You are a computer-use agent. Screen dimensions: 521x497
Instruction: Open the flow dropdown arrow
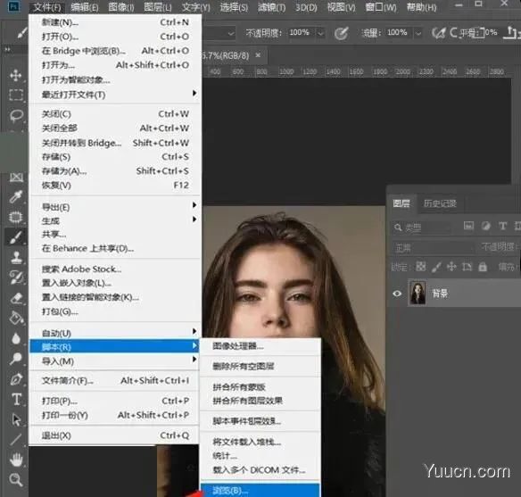[x=418, y=33]
